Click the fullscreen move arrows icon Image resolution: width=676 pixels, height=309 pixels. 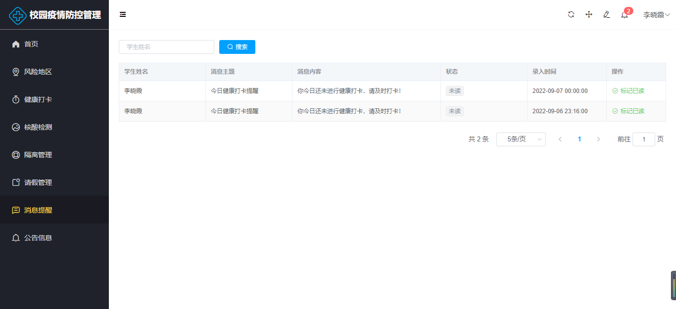[x=589, y=14]
